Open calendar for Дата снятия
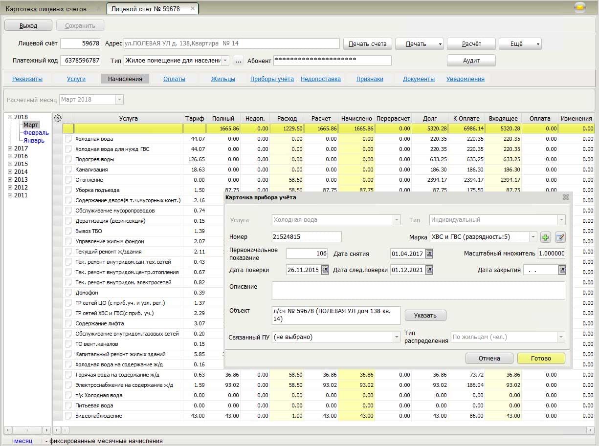 [x=429, y=254]
